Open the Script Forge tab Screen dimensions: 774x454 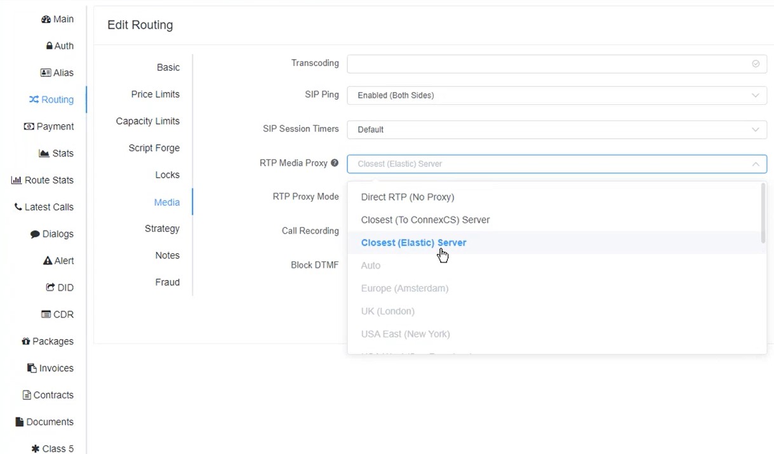(x=154, y=148)
